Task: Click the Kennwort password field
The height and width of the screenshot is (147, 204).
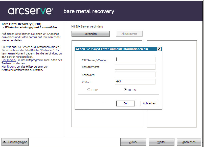Action: click(135, 74)
